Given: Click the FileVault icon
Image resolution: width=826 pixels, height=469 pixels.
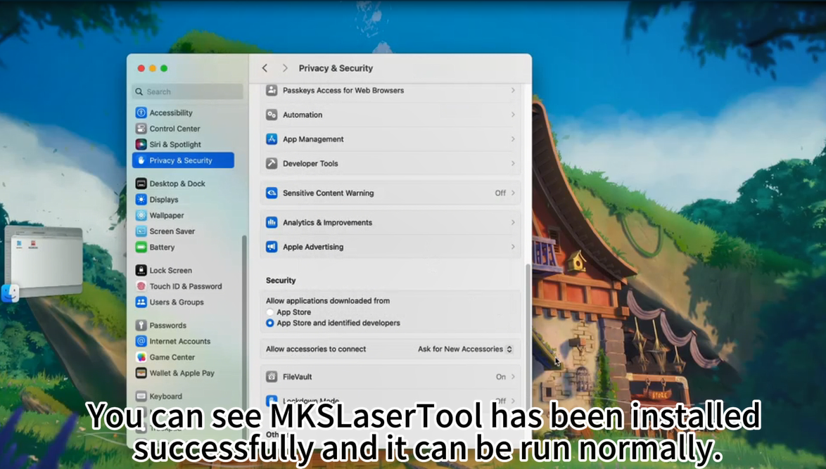Looking at the screenshot, I should coord(272,377).
